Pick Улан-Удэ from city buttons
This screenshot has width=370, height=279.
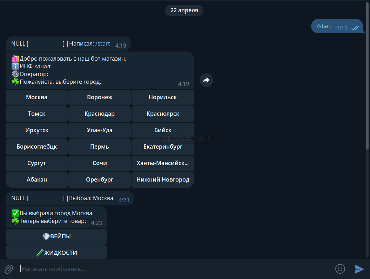[x=100, y=130]
